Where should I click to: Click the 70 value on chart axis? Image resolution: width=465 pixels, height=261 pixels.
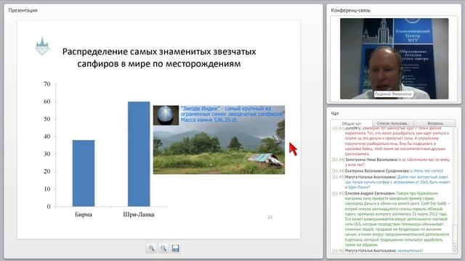click(47, 84)
